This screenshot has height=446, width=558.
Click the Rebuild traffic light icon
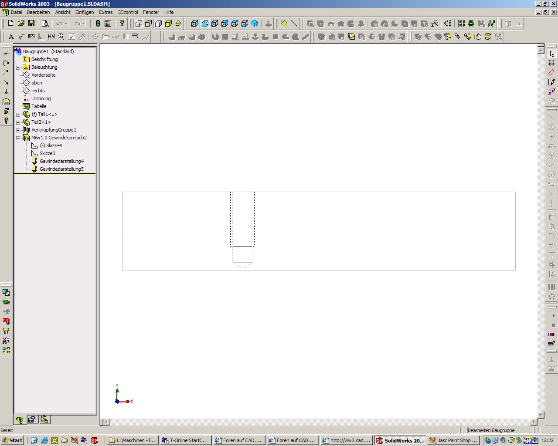[x=98, y=24]
